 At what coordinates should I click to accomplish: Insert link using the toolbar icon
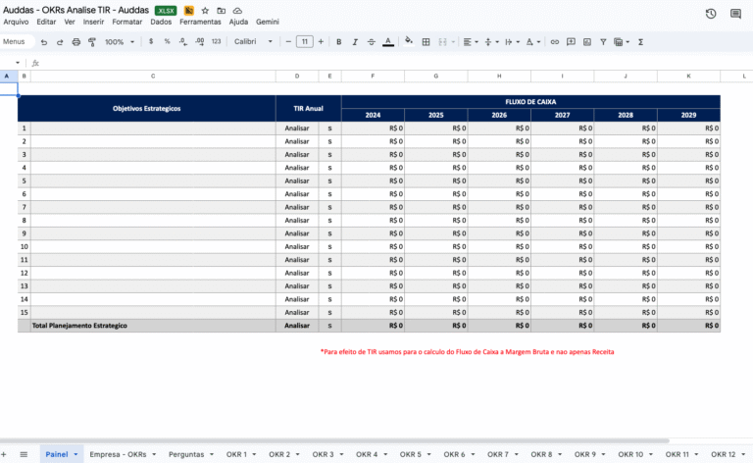pos(555,42)
